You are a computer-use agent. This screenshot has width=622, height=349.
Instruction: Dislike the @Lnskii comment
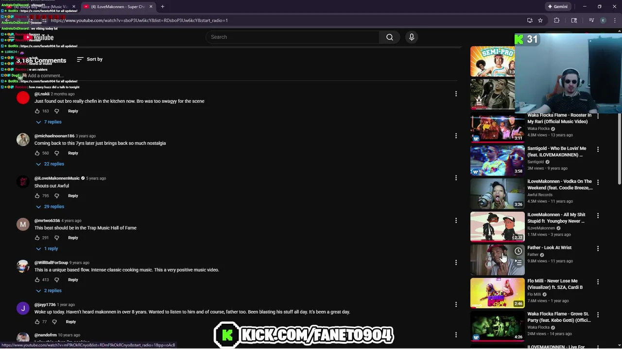(56, 111)
